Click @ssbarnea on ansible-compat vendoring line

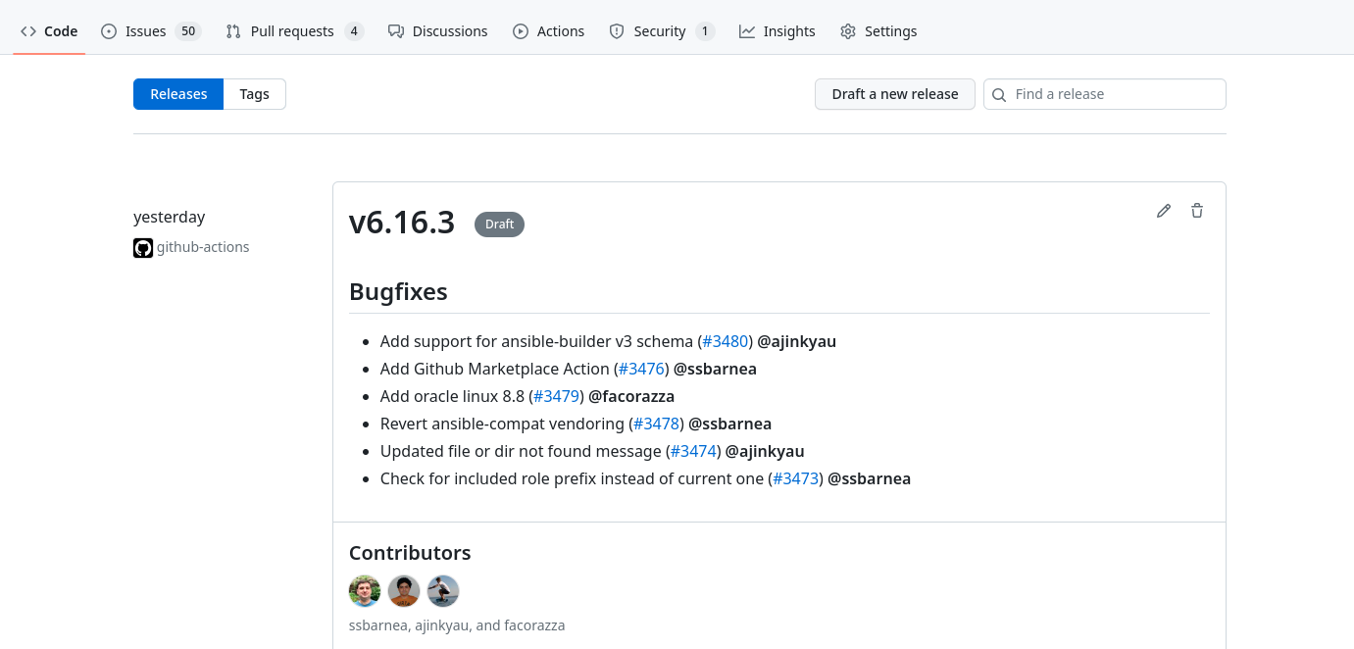(x=729, y=424)
